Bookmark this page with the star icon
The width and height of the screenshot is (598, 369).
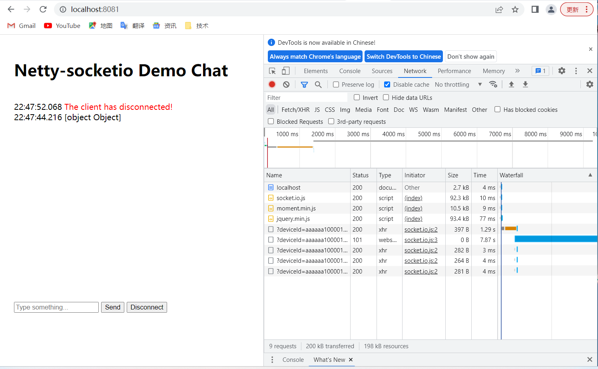pyautogui.click(x=515, y=10)
